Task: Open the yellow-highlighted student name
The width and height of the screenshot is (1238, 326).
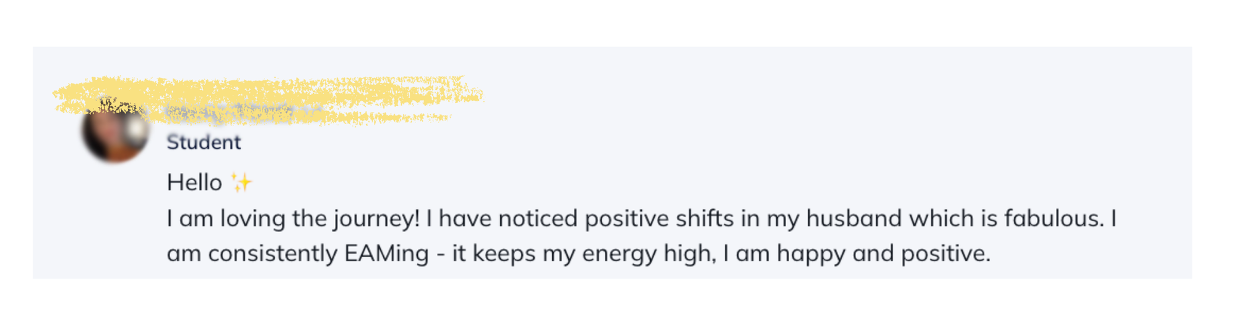Action: [266, 99]
